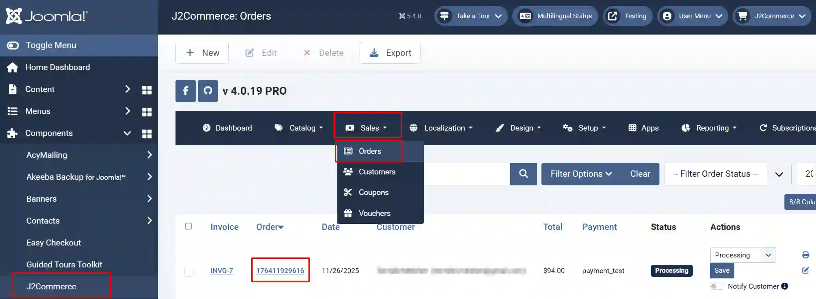The image size is (816, 299).
Task: Select Orders from the Sales menu
Action: 380,151
